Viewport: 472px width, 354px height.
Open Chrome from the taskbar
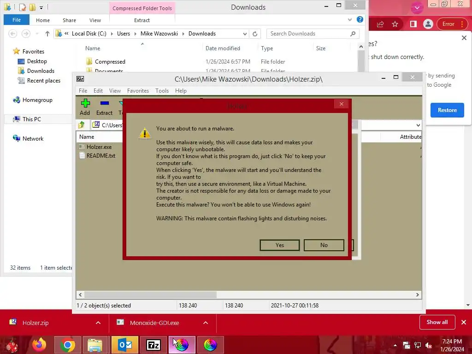(x=67, y=345)
